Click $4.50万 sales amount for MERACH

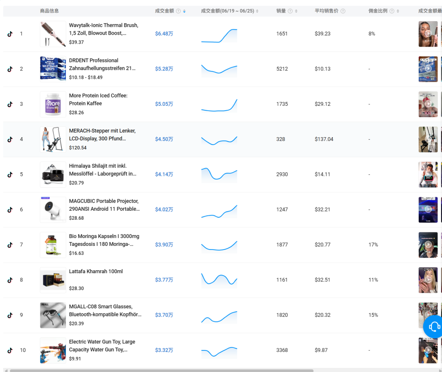pos(164,139)
